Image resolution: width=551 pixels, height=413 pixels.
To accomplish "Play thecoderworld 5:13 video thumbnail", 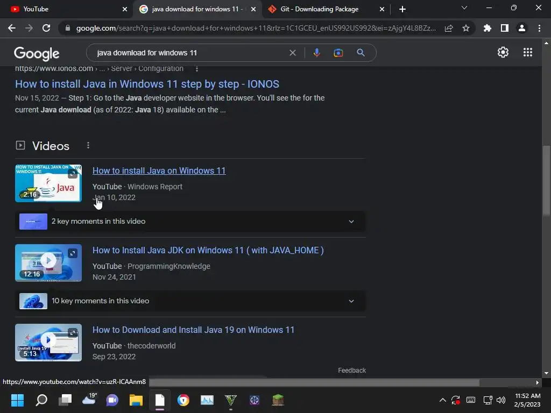I will pos(48,343).
